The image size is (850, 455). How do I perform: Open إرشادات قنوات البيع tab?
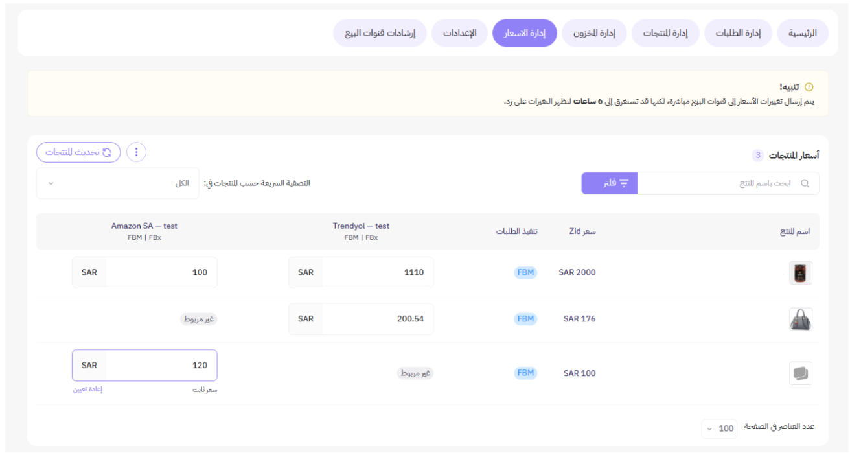click(380, 33)
